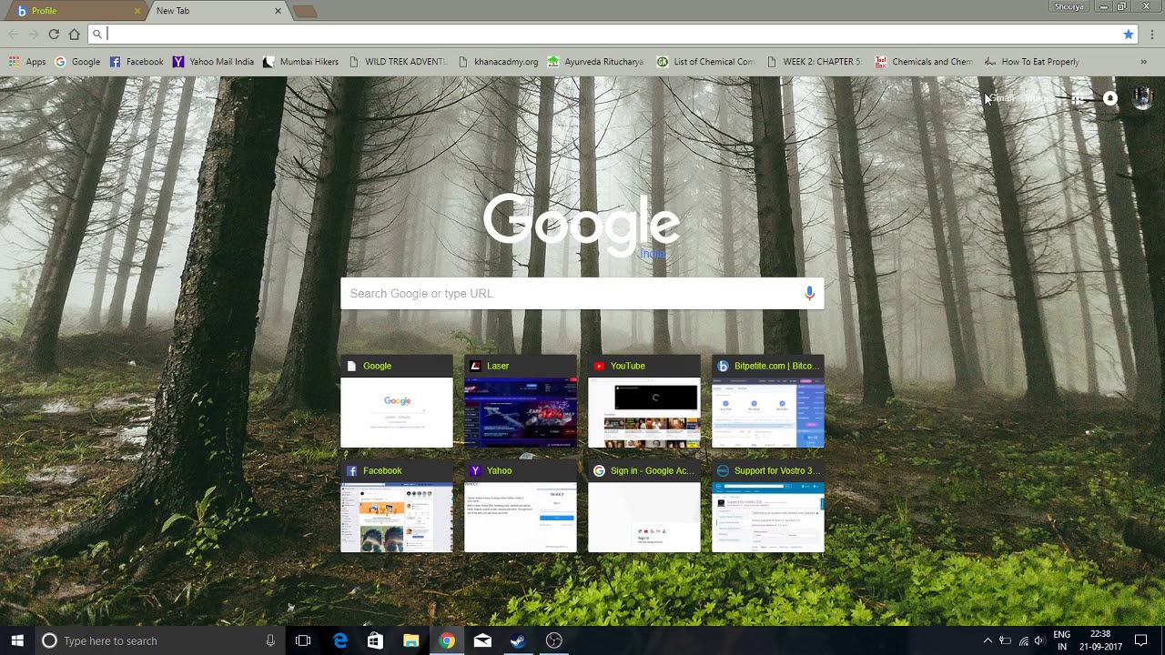Click the Shourya profile button
Screen dimensions: 1165x655
(x=1069, y=6)
